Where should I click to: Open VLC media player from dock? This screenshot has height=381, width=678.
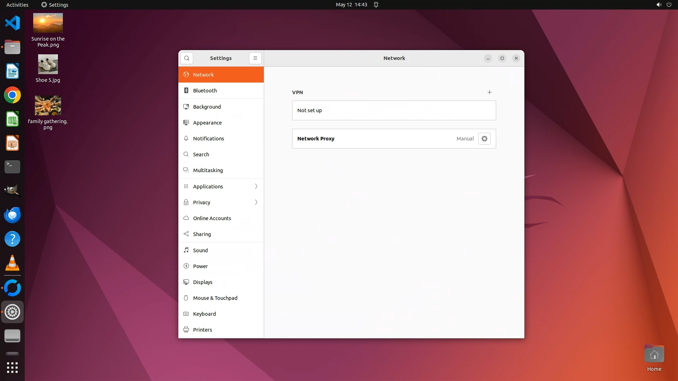pos(12,263)
